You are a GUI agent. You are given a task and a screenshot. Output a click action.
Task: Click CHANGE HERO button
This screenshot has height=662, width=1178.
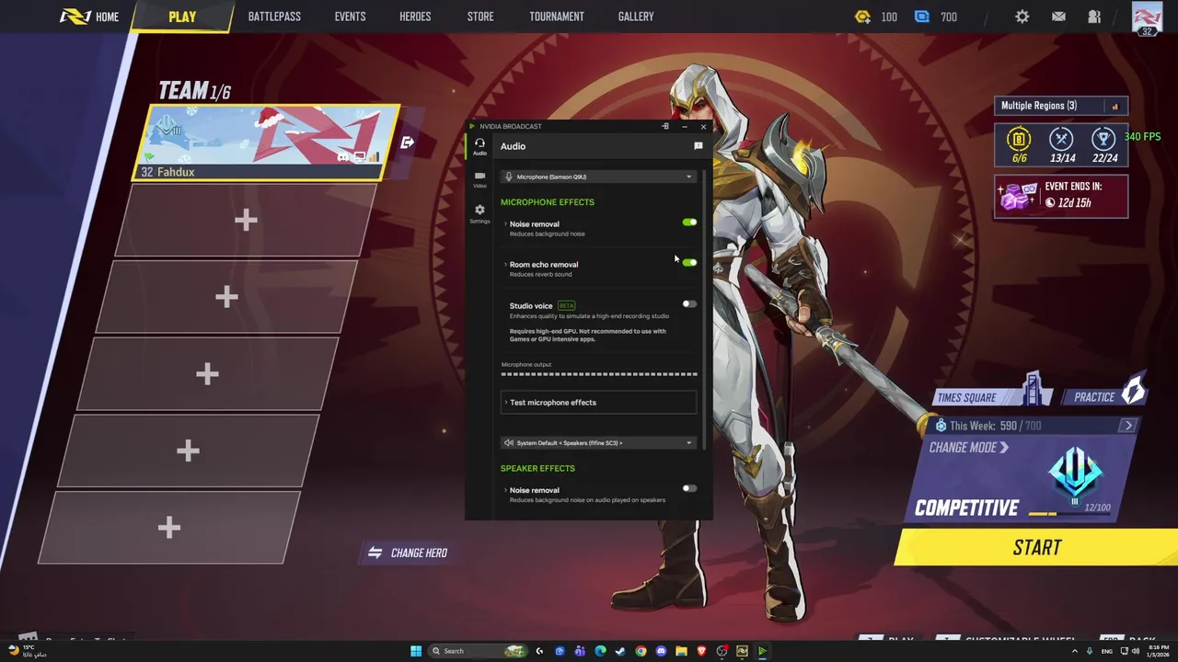[408, 553]
